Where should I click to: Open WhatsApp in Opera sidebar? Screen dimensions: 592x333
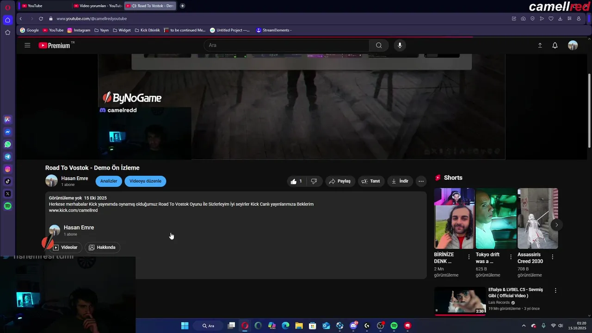click(7, 144)
